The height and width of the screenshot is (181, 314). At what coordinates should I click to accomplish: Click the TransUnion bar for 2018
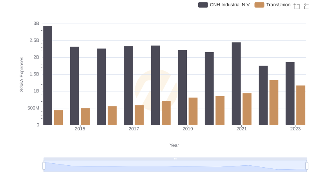click(x=166, y=113)
